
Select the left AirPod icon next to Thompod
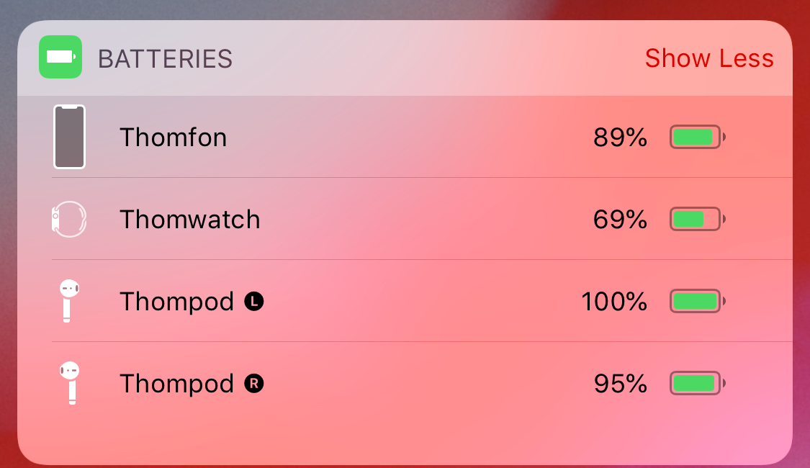pyautogui.click(x=68, y=301)
